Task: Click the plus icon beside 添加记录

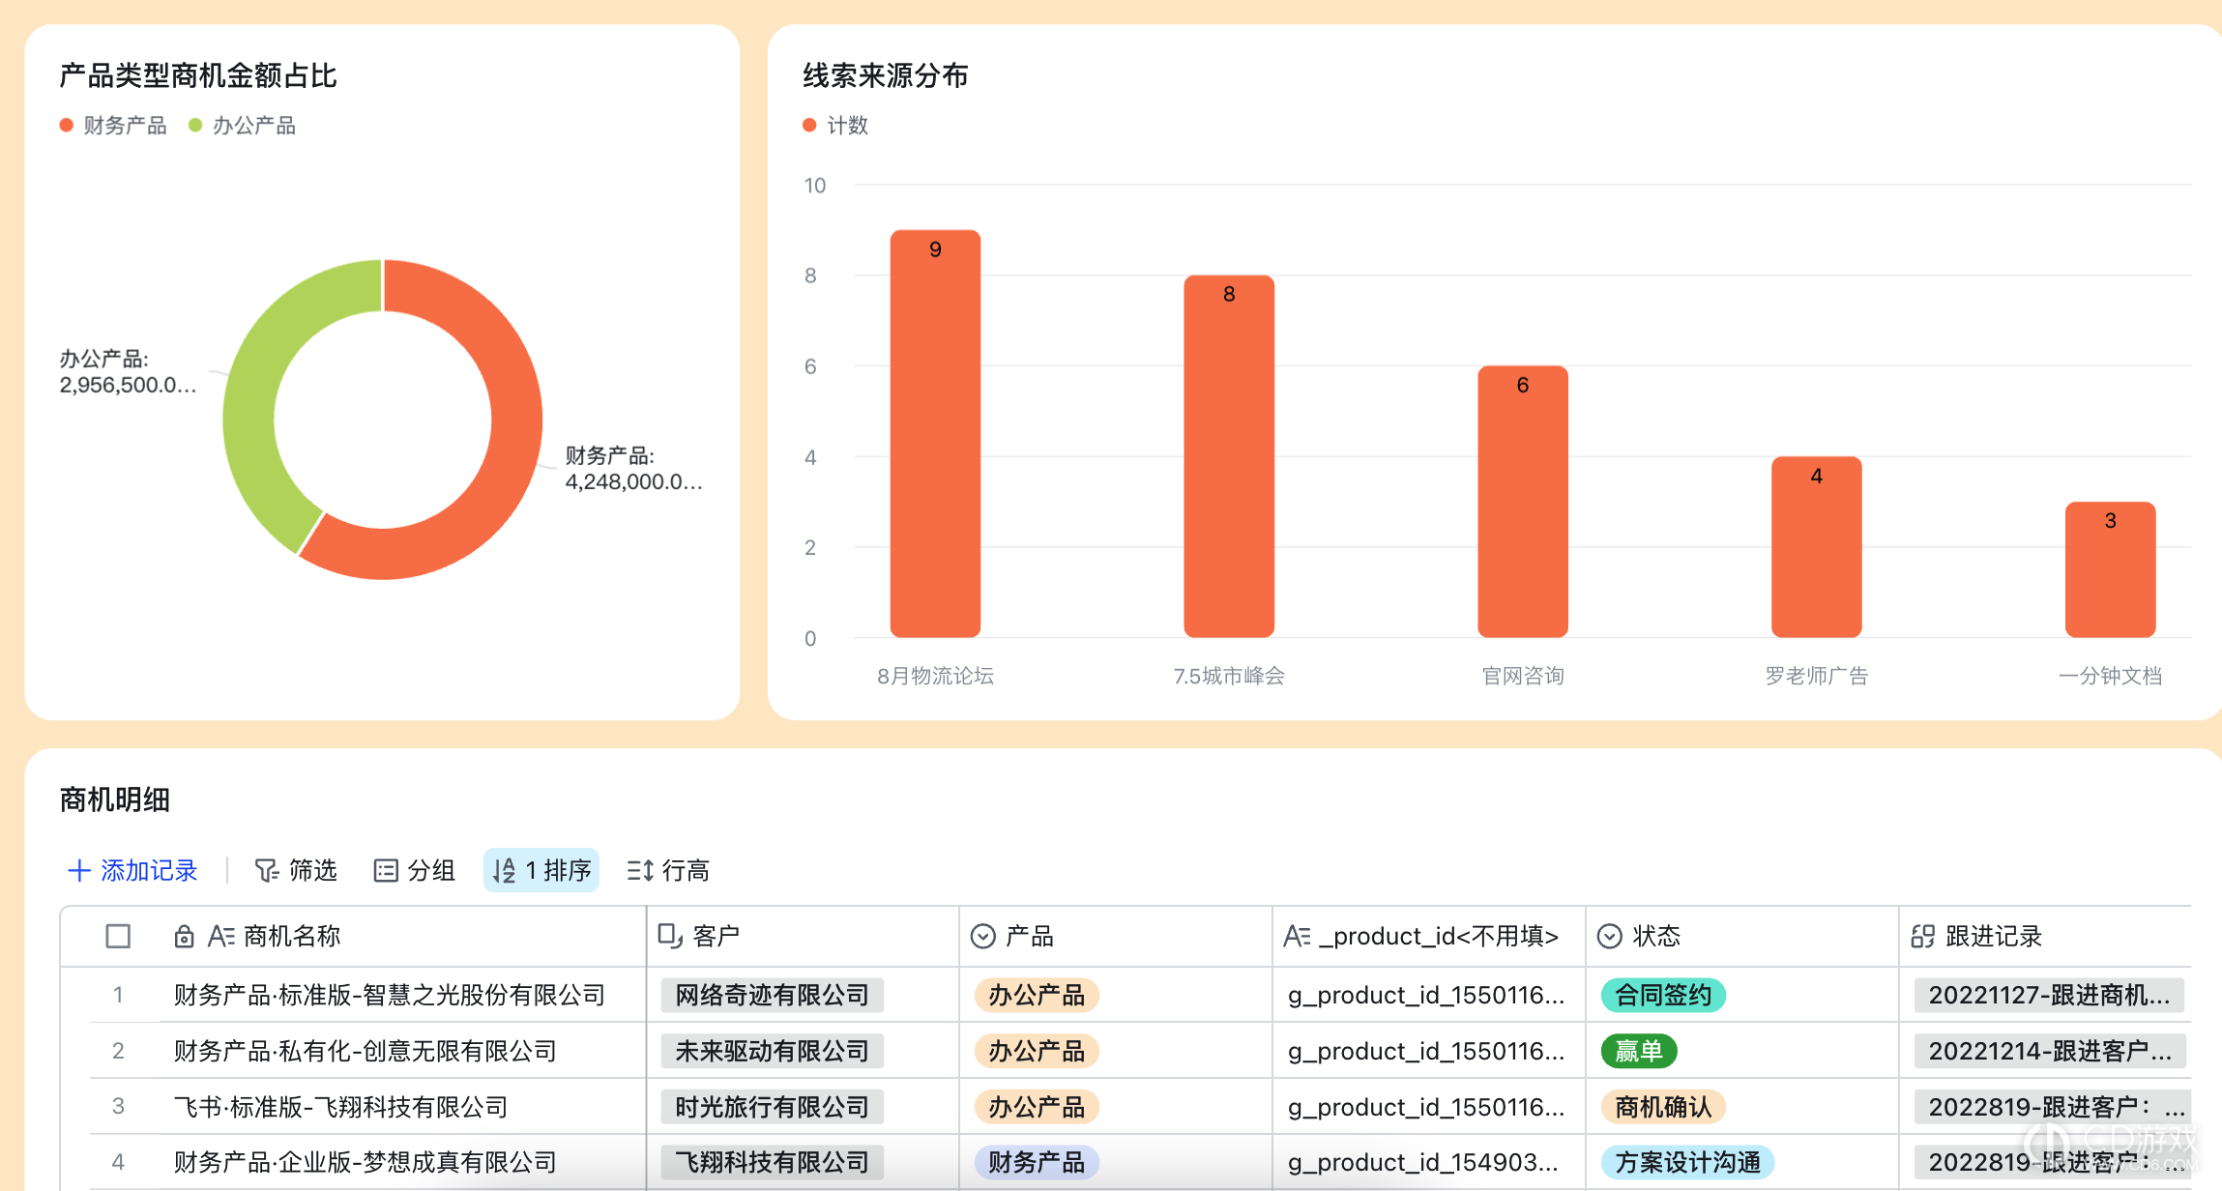Action: 78,871
